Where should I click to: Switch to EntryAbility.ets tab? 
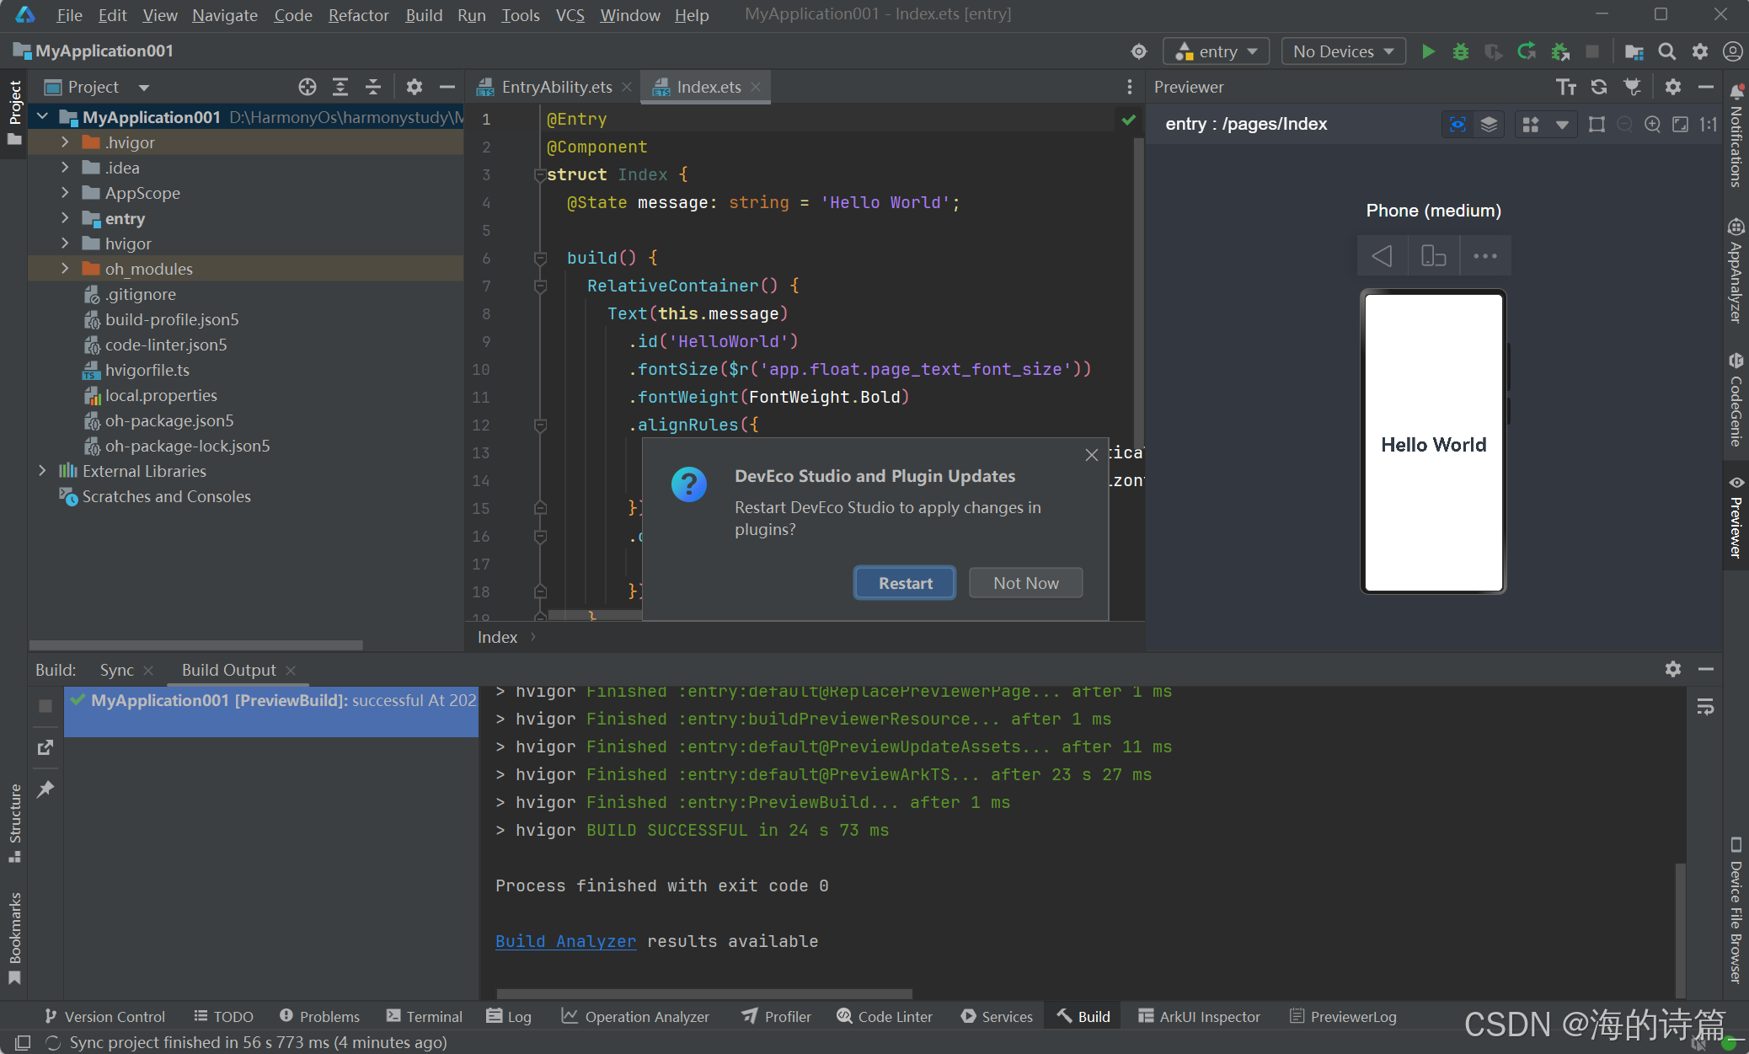click(556, 87)
